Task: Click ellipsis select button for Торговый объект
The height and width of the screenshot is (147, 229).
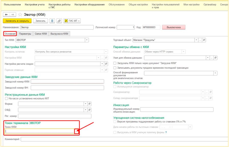Action: pos(200,40)
